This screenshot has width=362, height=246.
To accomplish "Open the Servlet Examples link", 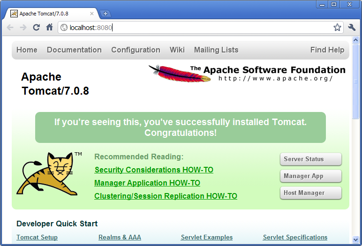I will (207, 237).
